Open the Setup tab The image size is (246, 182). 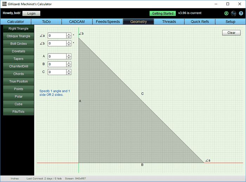point(230,22)
